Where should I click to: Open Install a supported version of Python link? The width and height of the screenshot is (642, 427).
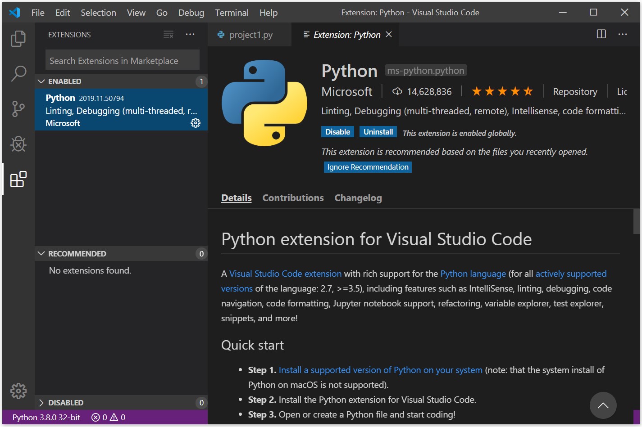(x=381, y=370)
